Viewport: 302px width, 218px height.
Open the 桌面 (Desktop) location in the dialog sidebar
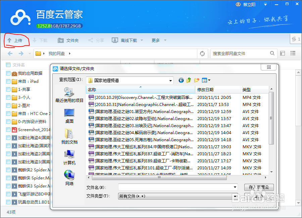pos(69,116)
